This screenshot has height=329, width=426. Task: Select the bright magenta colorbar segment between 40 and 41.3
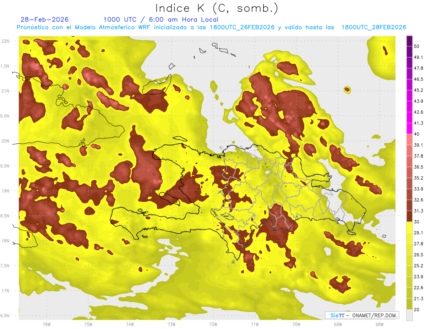(x=409, y=128)
